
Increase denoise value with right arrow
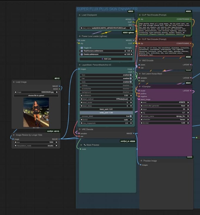pyautogui.click(x=188, y=123)
